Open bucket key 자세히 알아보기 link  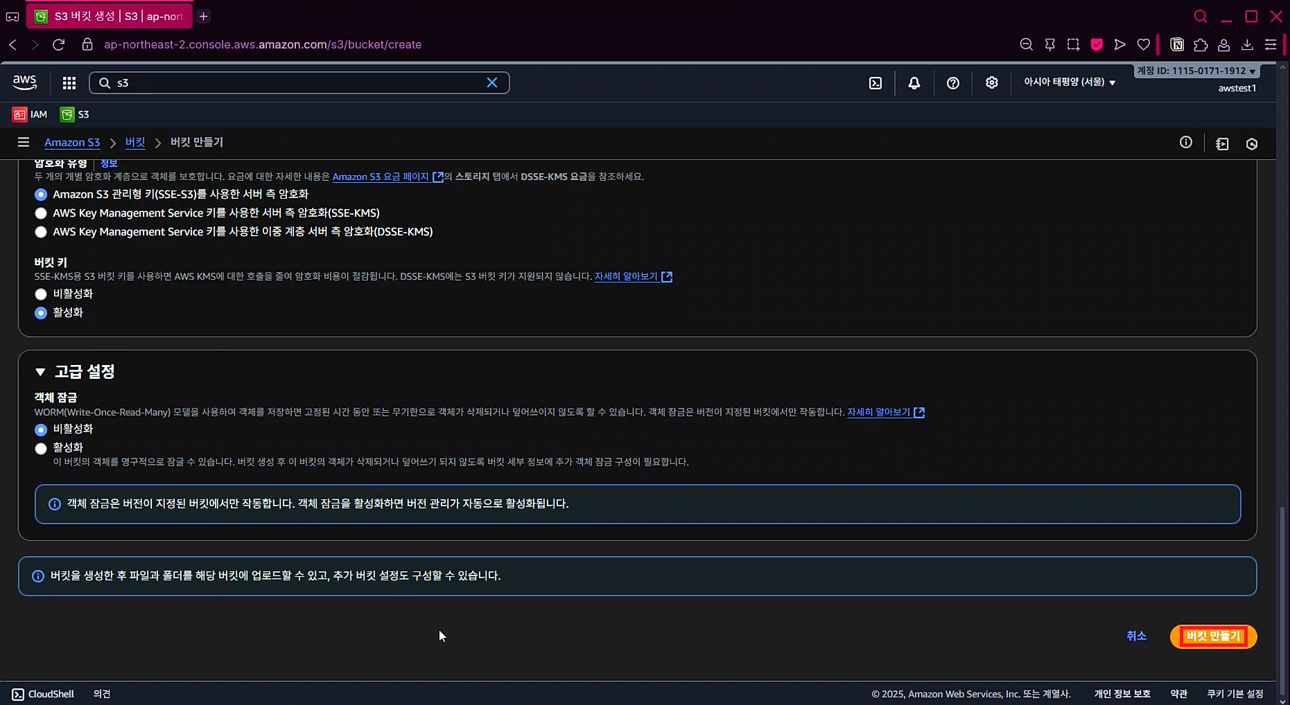coord(633,276)
